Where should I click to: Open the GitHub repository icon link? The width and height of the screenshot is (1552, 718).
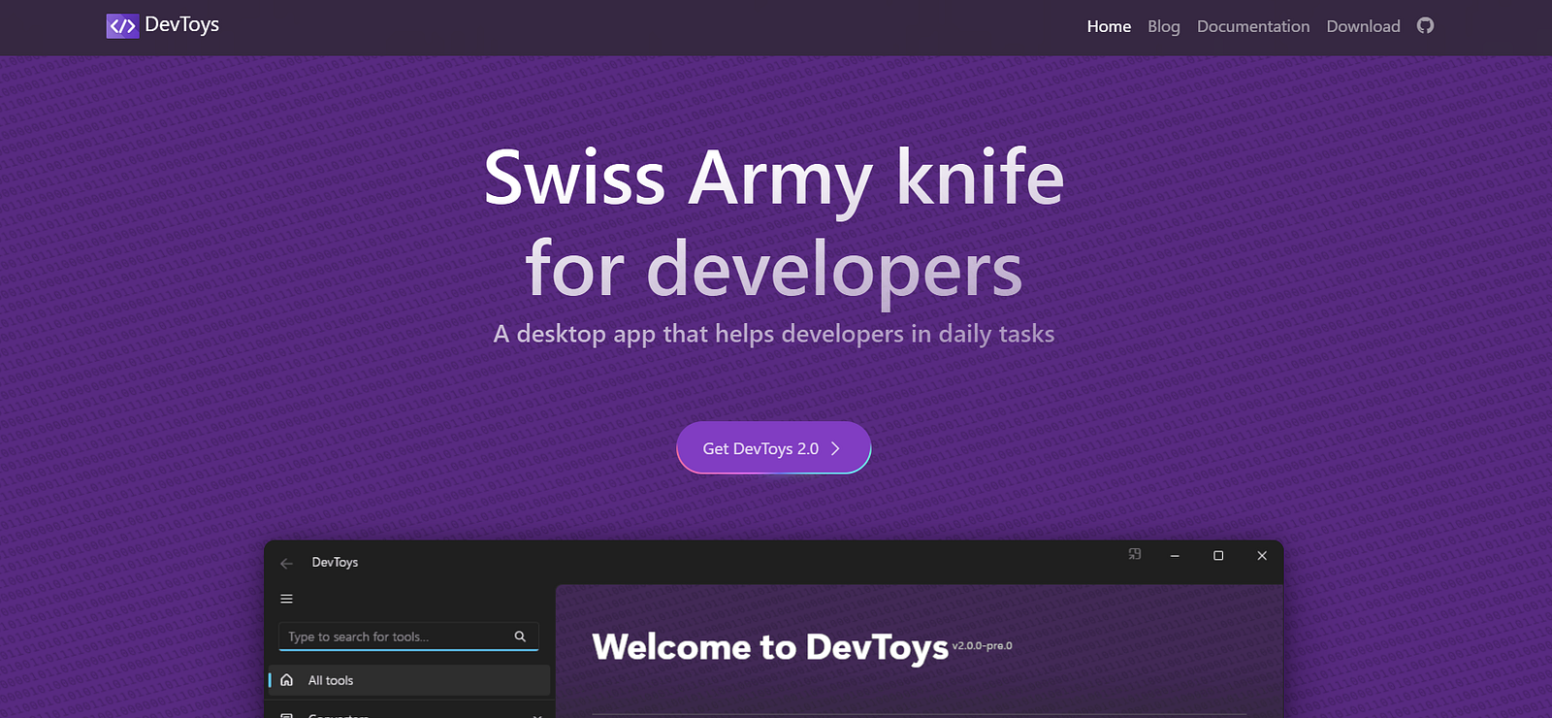[x=1425, y=26]
